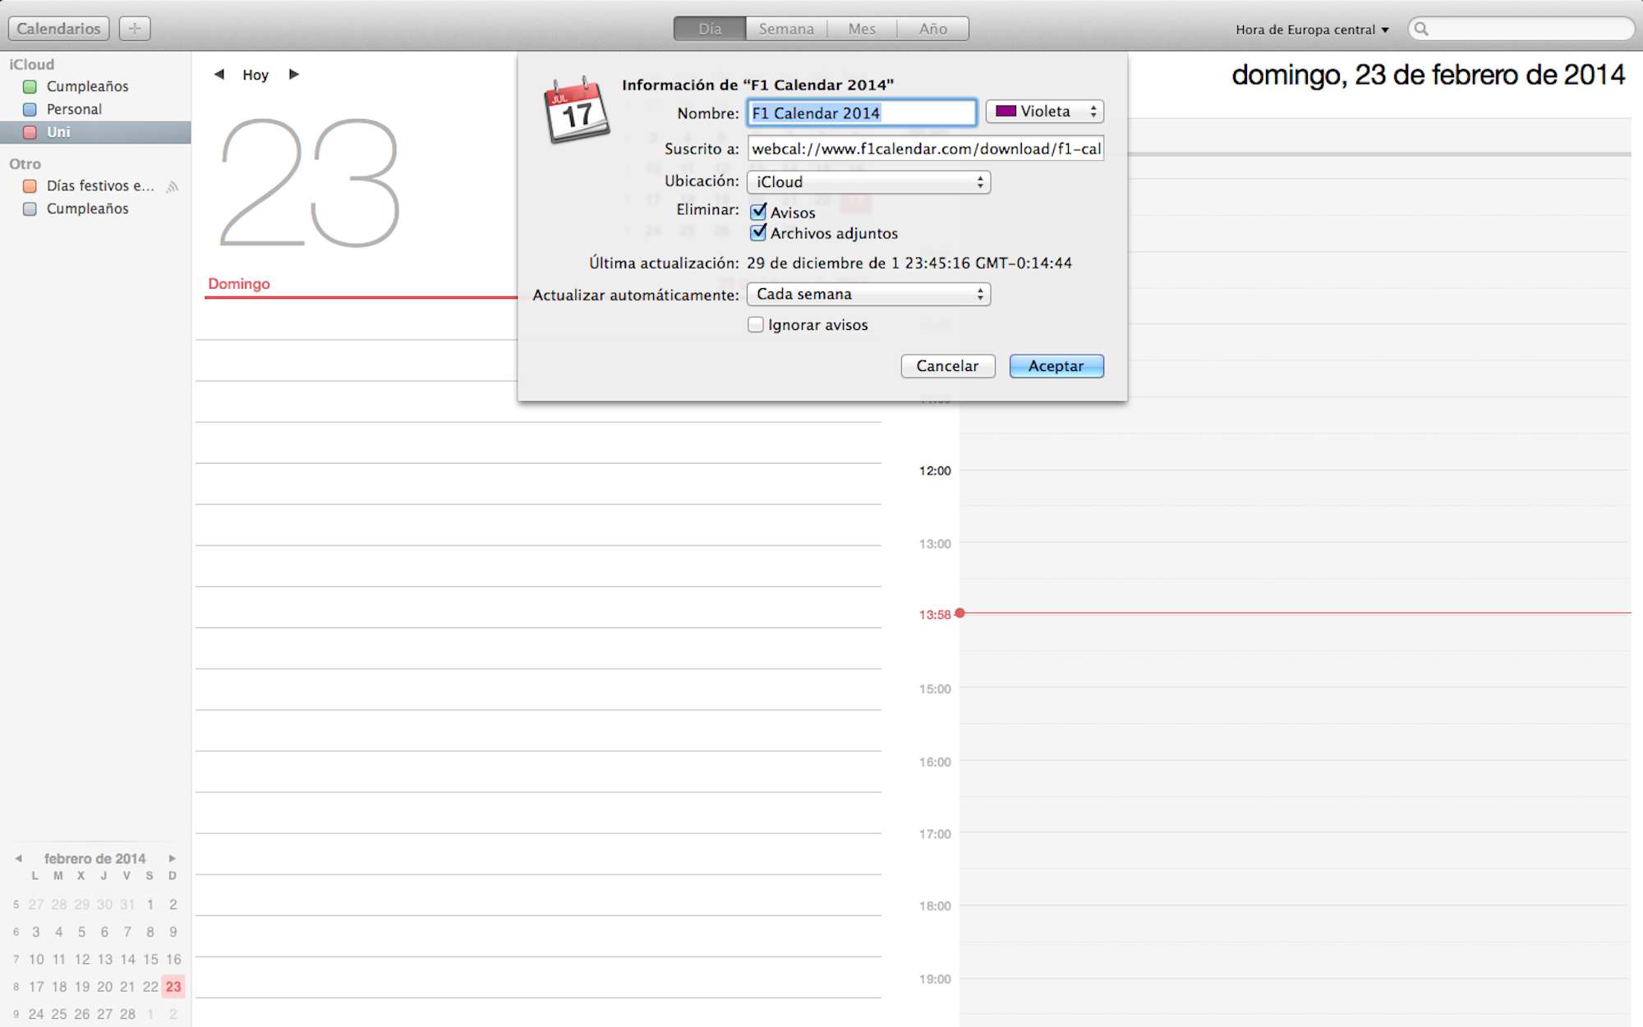The width and height of the screenshot is (1643, 1027).
Task: Open Hora de Europa central time zone menu
Action: tap(1311, 30)
